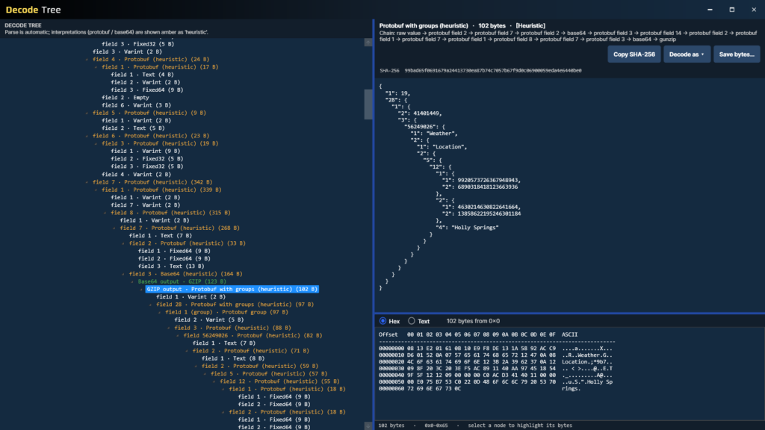Viewport: 765px width, 430px height.
Task: Minimize the Decode Tree window
Action: click(x=710, y=9)
